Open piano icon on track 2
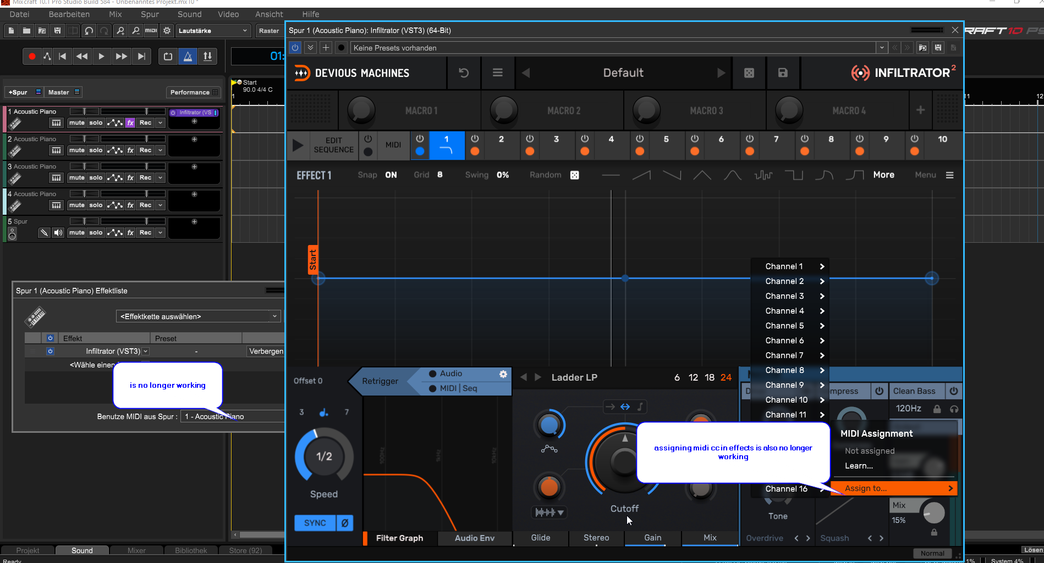 tap(56, 150)
